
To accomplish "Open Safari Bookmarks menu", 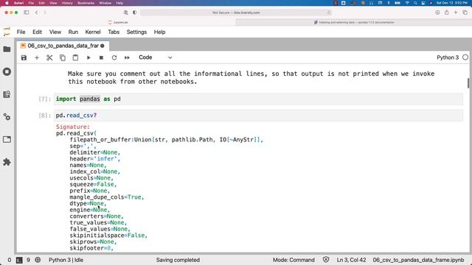I will (x=86, y=3).
